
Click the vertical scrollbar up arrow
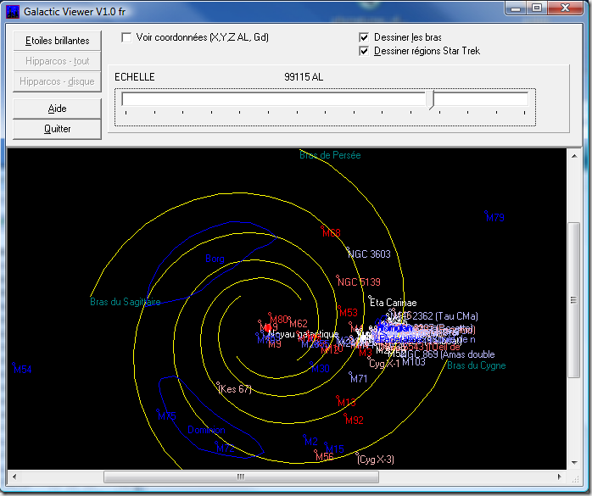(574, 156)
